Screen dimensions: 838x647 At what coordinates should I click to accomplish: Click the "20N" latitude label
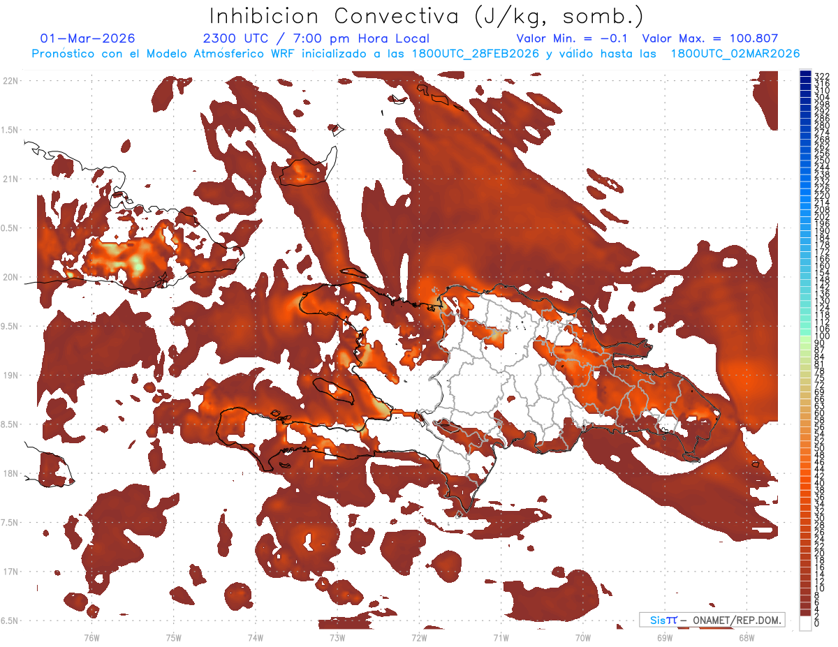[10, 277]
